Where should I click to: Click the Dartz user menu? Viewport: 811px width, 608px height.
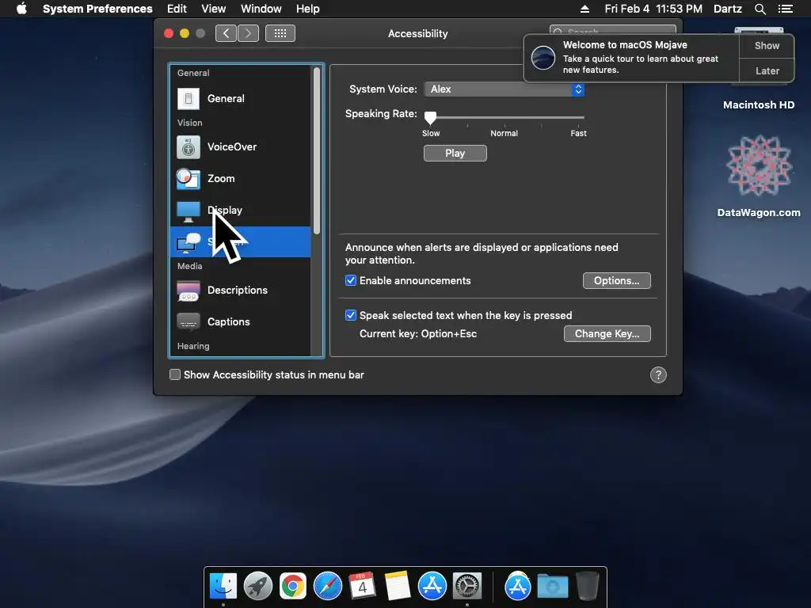pyautogui.click(x=728, y=9)
